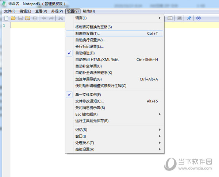Click the blue circled X exit icon
This screenshot has width=219, height=177.
click(x=198, y=18)
